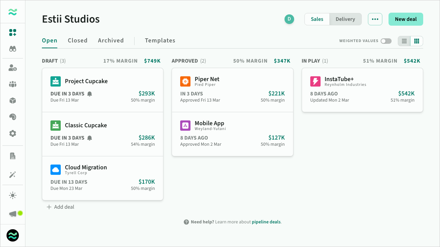
Task: Select the 3D box sidebar icon
Action: click(13, 101)
